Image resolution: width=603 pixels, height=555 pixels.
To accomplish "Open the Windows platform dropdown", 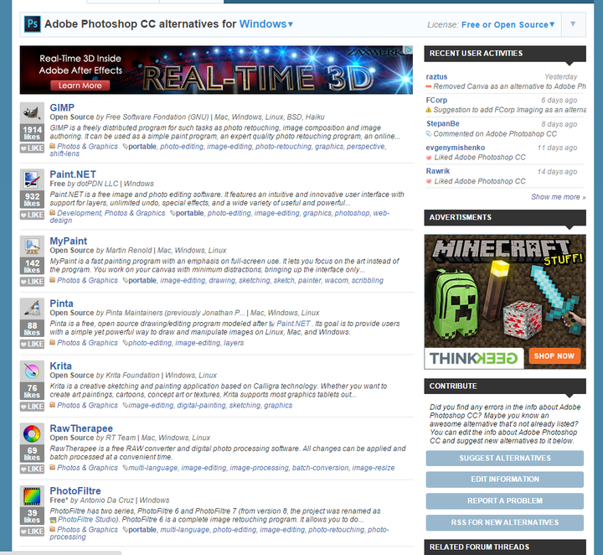I will tap(266, 24).
